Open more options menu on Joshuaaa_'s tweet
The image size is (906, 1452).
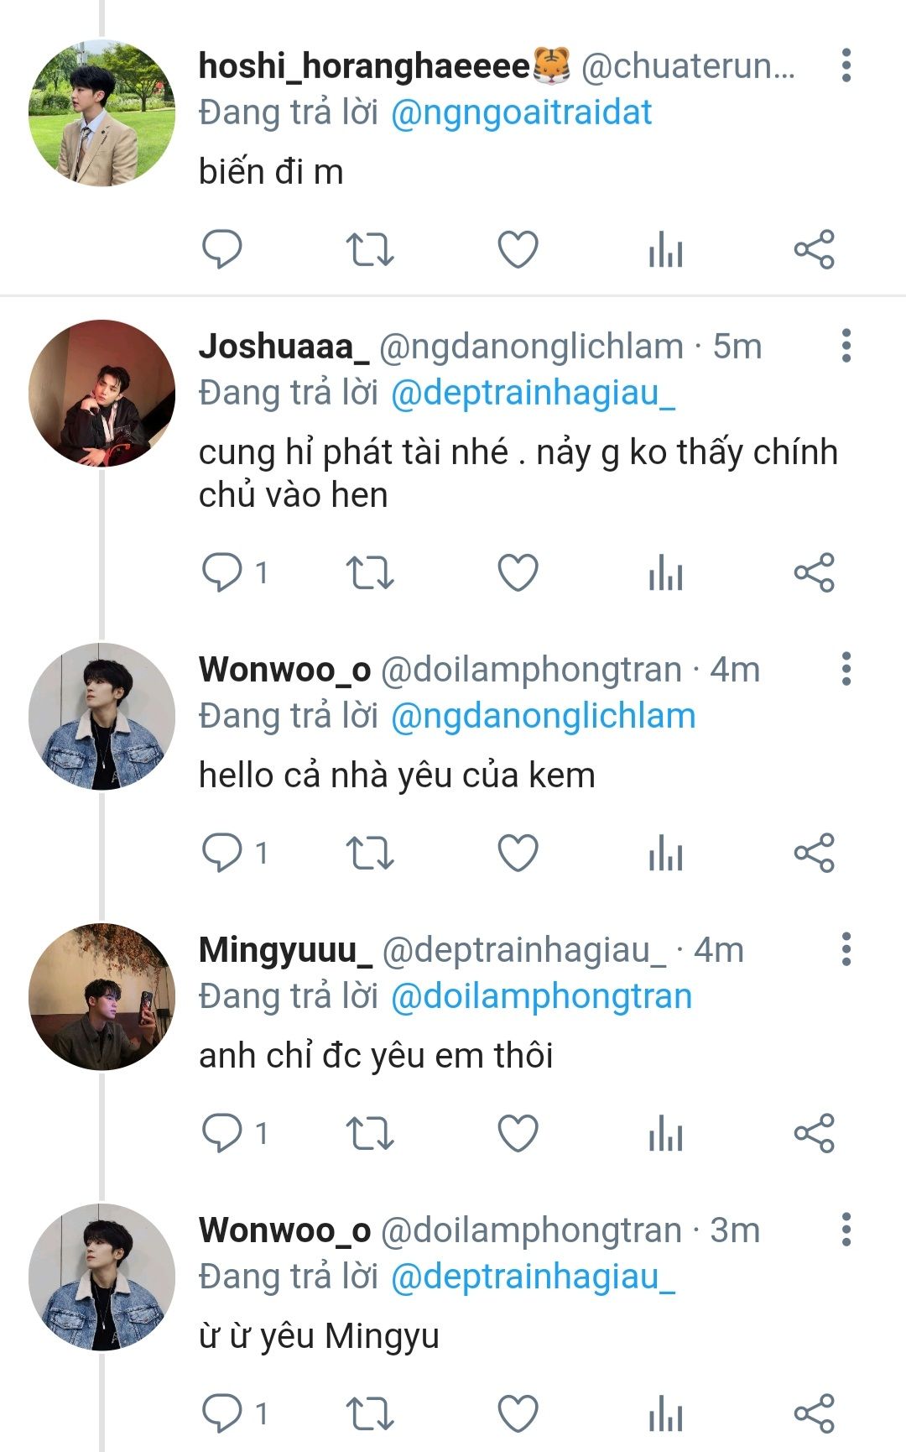point(846,346)
